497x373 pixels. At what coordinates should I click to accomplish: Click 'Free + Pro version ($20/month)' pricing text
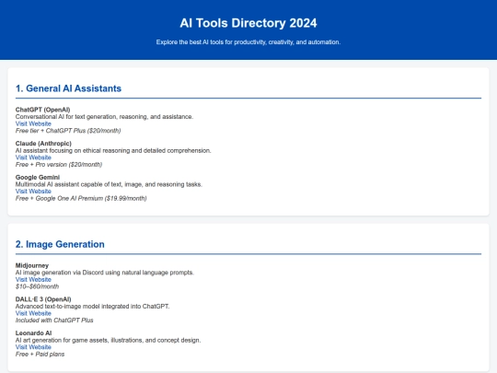point(59,165)
